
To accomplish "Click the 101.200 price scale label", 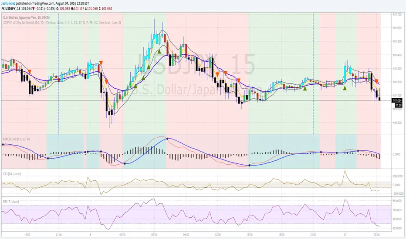I will [397, 82].
